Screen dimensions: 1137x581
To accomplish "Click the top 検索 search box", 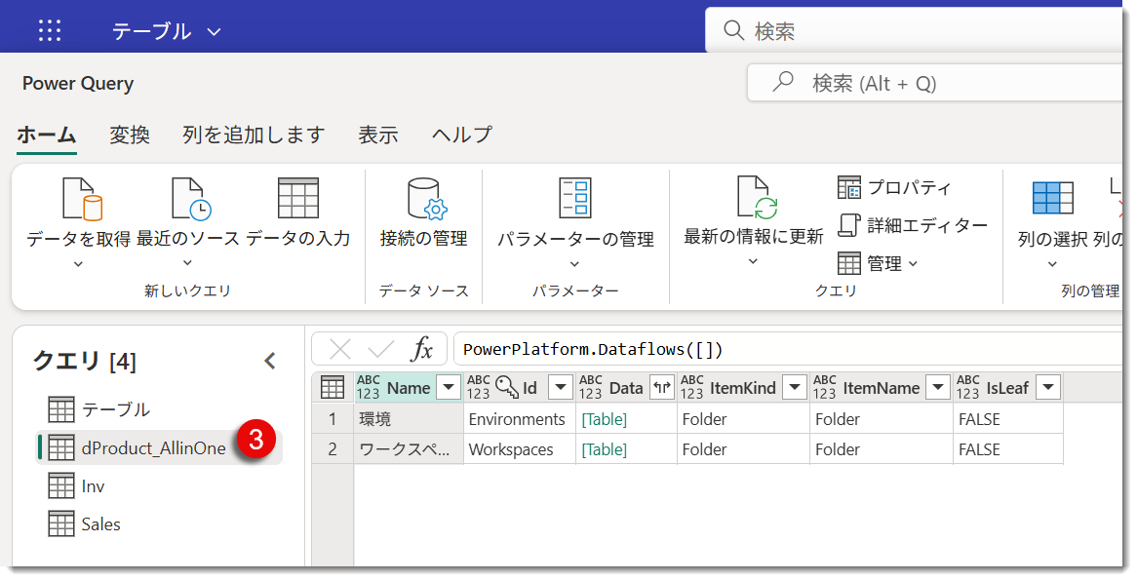I will [914, 30].
